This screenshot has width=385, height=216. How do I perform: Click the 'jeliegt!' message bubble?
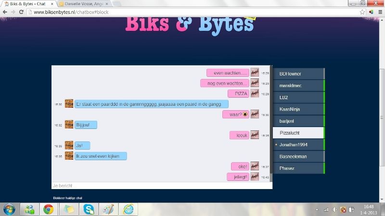point(238,177)
